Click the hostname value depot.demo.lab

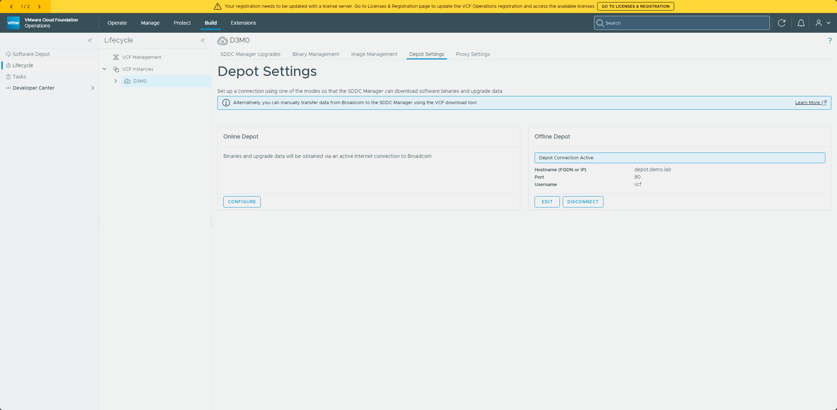click(x=653, y=169)
